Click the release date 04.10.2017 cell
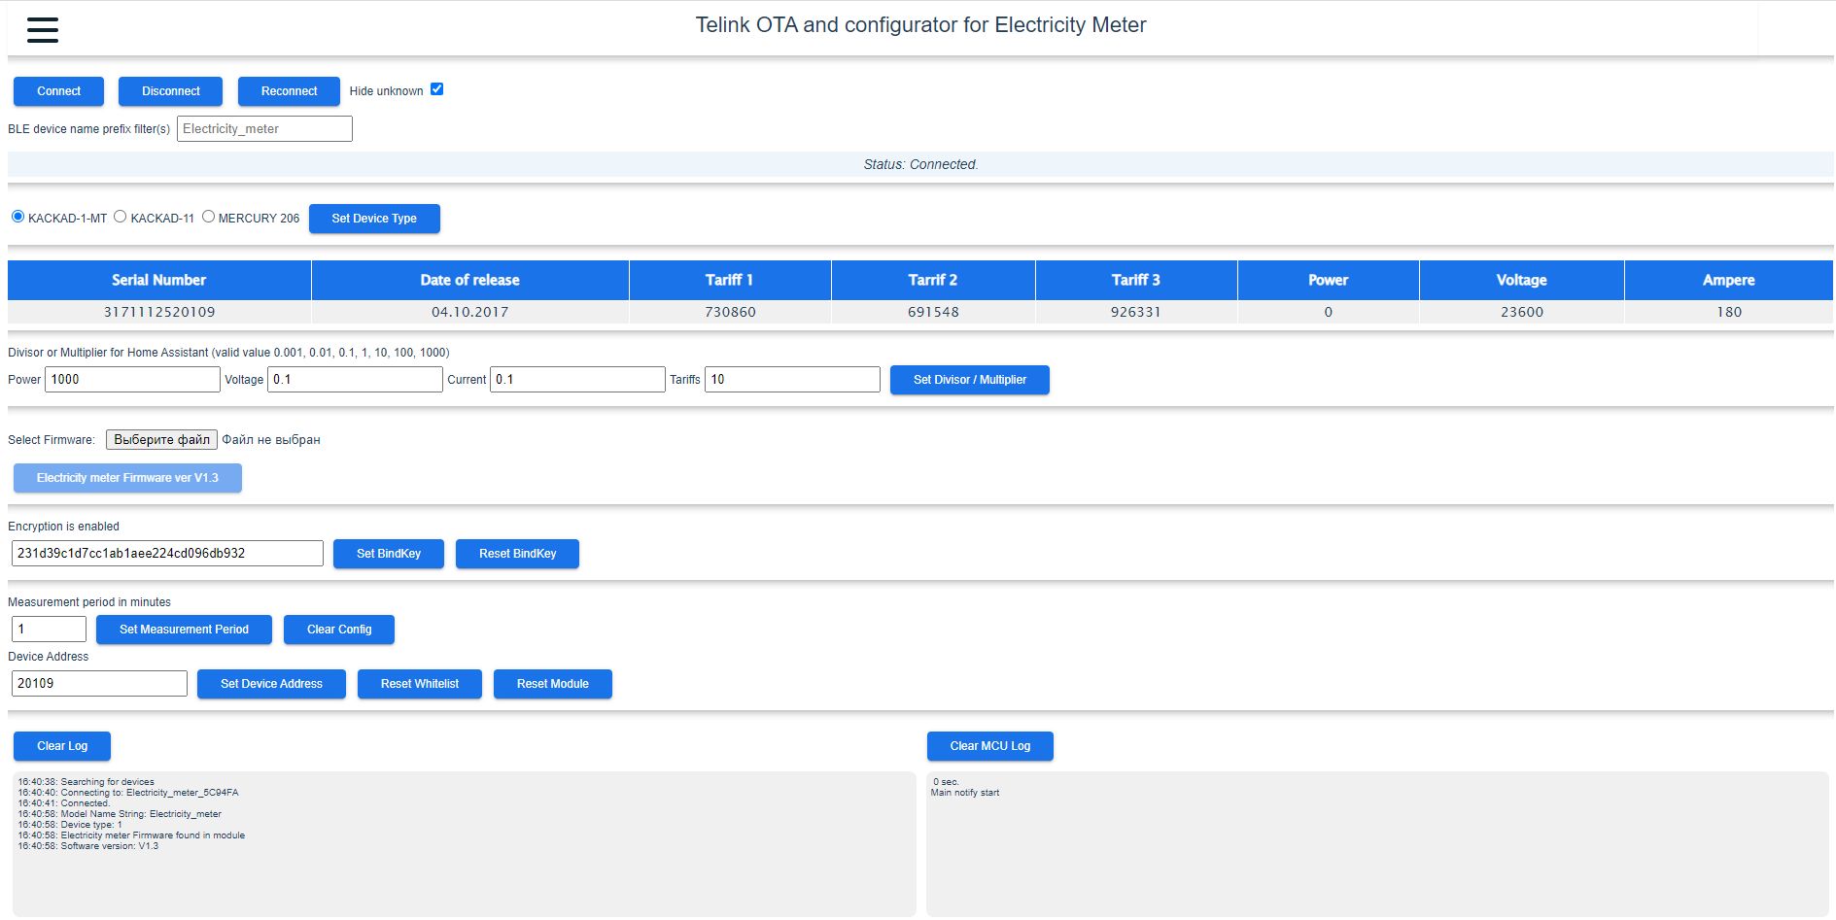The width and height of the screenshot is (1836, 920). (470, 312)
